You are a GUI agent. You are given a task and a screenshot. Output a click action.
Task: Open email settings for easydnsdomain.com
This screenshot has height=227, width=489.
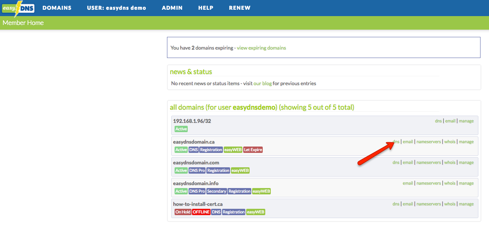point(408,163)
